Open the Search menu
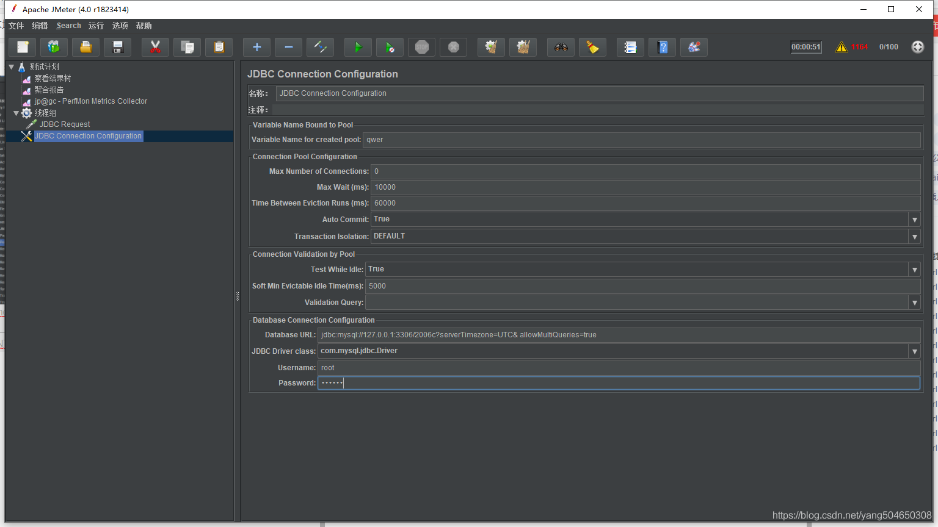Screen dimensions: 938x527 (x=68, y=26)
